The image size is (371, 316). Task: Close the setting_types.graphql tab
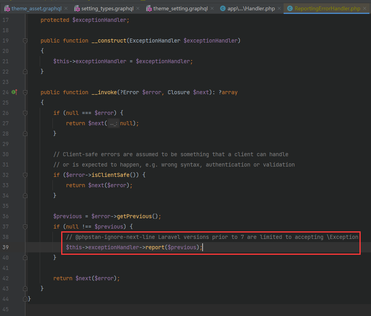(x=139, y=9)
